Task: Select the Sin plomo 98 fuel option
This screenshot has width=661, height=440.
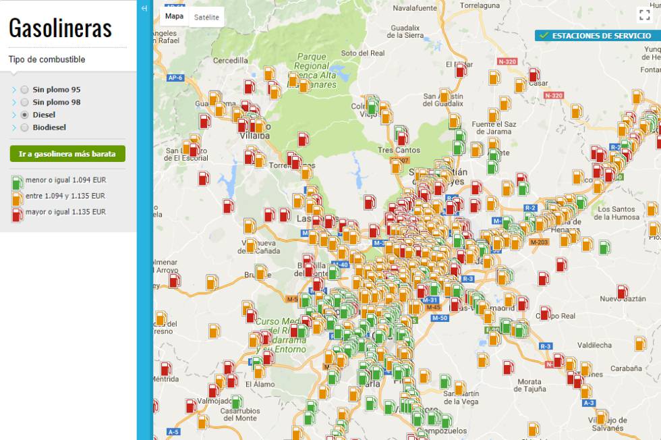Action: click(25, 102)
